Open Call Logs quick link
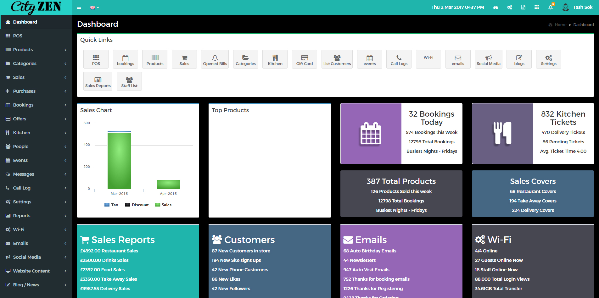599x298 pixels. pyautogui.click(x=399, y=59)
